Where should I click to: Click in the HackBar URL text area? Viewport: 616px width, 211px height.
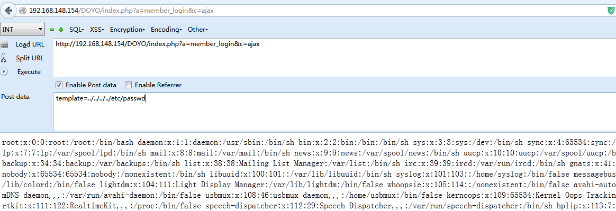click(334, 57)
